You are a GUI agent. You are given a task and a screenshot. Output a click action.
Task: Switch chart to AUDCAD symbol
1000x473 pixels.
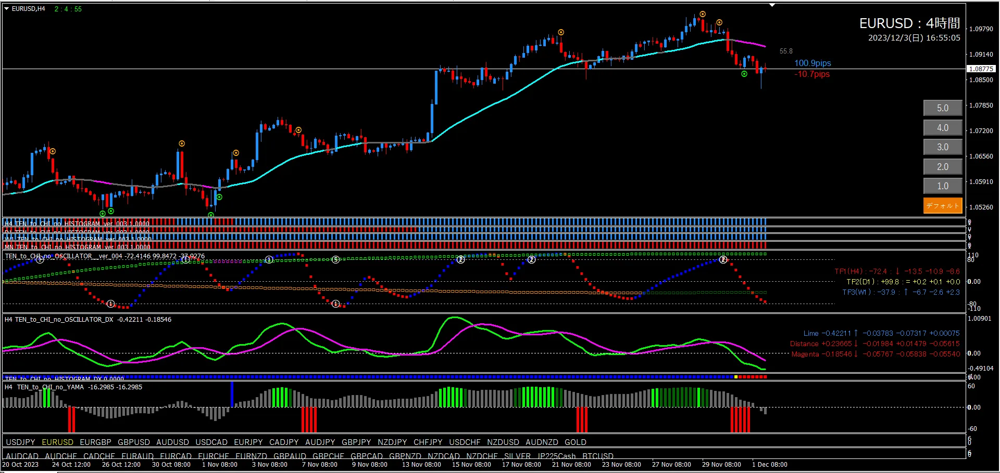[x=22, y=456]
